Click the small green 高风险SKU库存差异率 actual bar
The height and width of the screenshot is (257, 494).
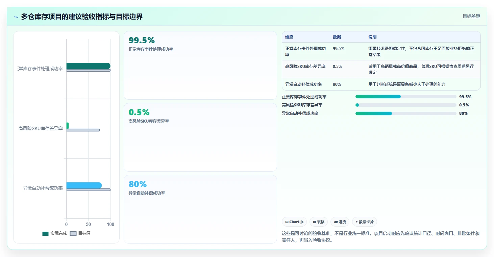tap(68, 126)
